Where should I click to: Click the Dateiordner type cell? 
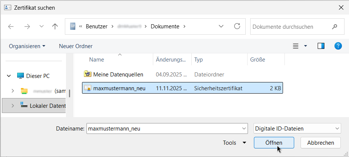(x=209, y=74)
